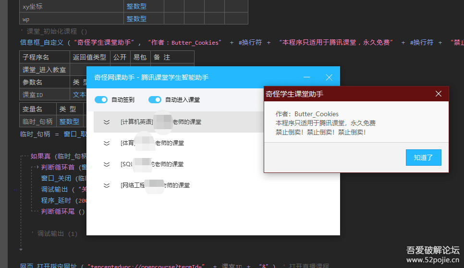Image resolution: width=464 pixels, height=268 pixels.
Task: Click the commented 调试输出 (1) line
Action: pyautogui.click(x=54, y=234)
